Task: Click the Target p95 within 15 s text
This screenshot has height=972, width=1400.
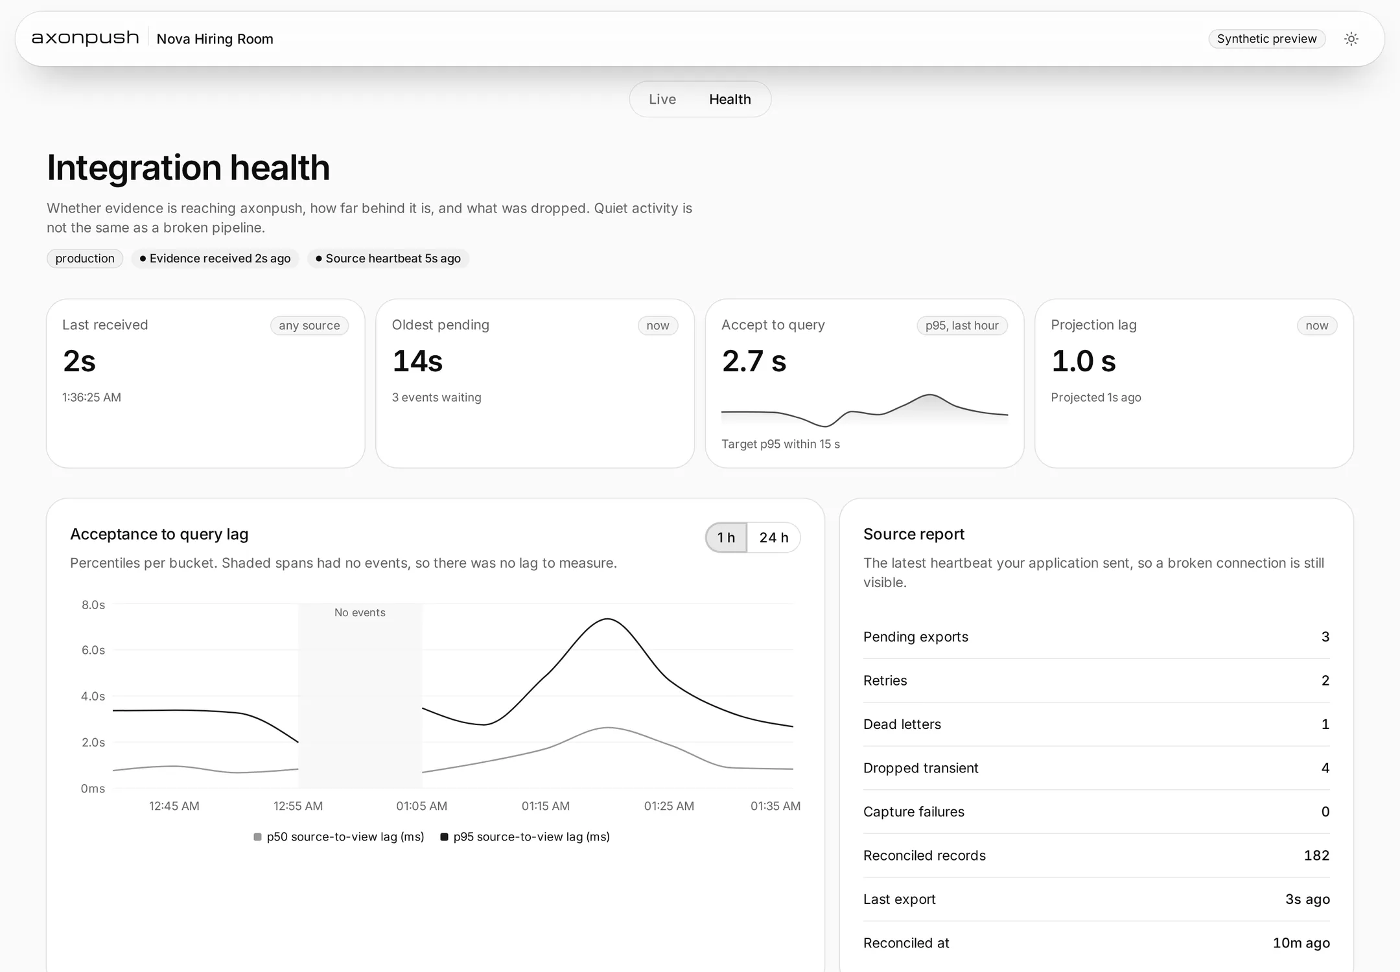Action: 780,444
